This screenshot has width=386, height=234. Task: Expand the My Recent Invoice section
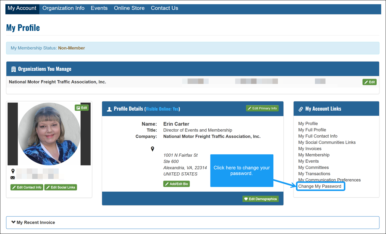click(x=33, y=223)
